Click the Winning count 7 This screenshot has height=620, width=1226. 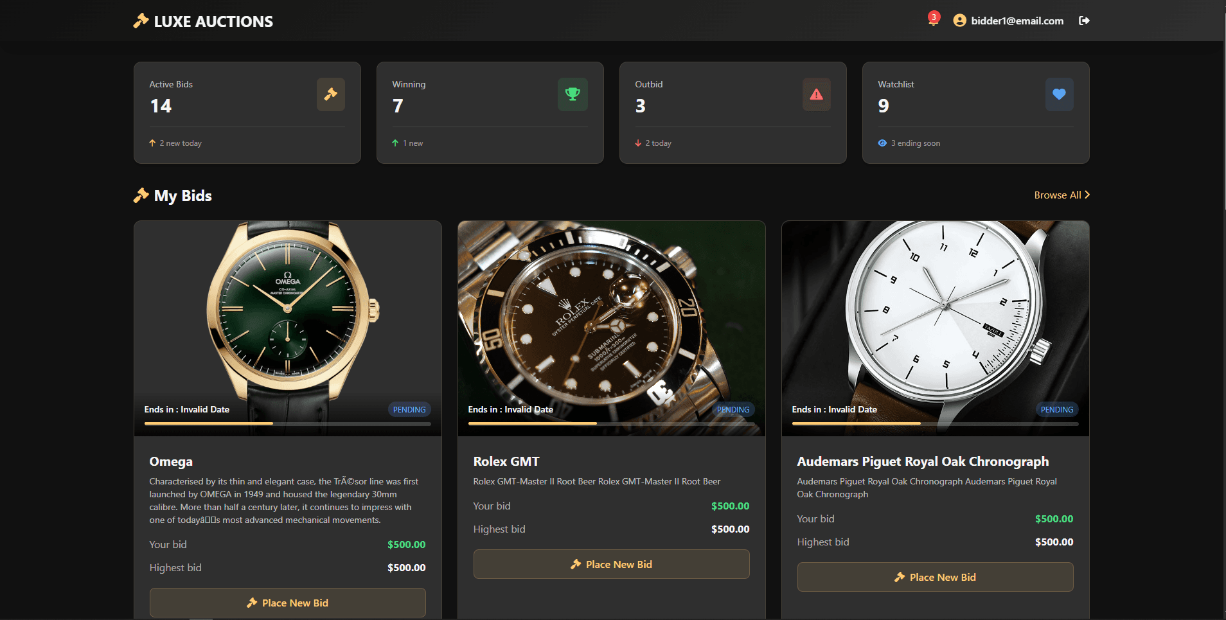[x=398, y=106]
